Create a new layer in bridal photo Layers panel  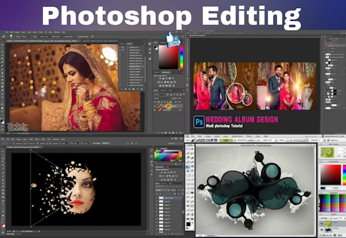coord(177,133)
